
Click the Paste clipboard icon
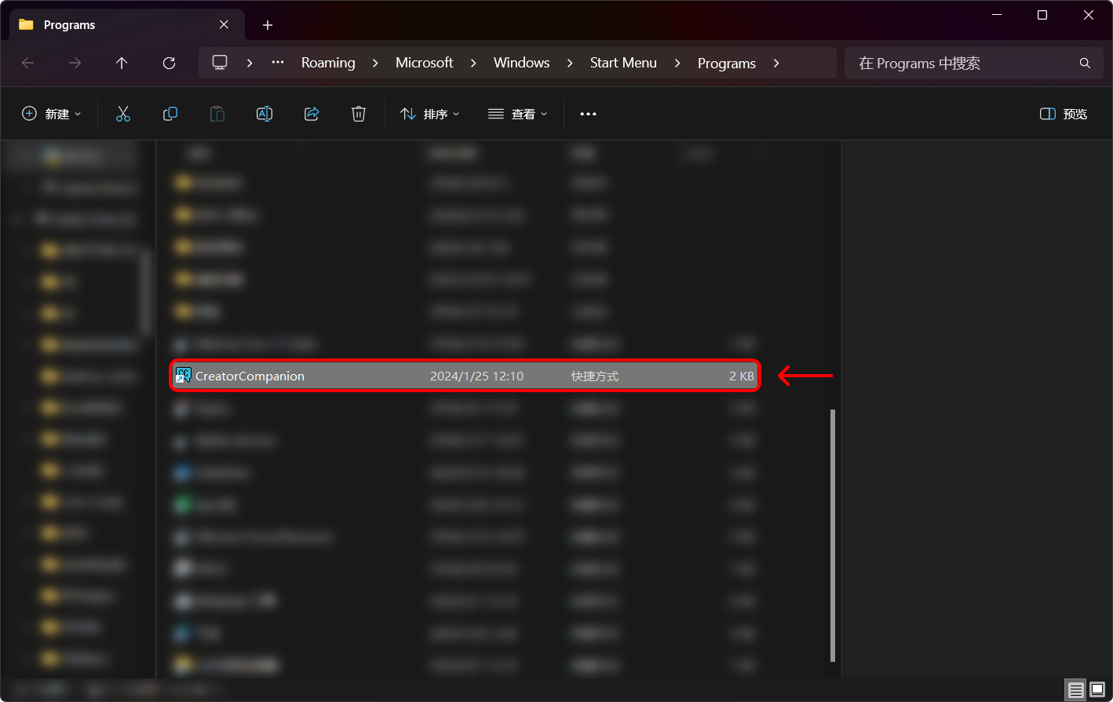coord(217,114)
